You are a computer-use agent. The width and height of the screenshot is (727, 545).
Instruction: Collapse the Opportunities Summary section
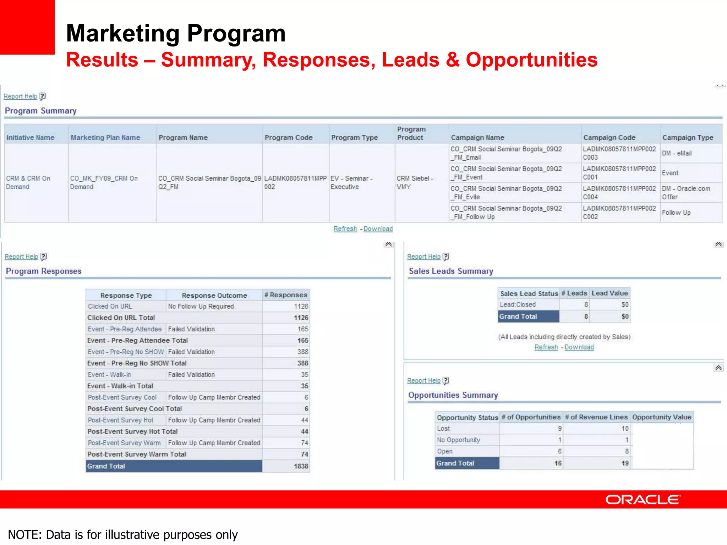718,368
